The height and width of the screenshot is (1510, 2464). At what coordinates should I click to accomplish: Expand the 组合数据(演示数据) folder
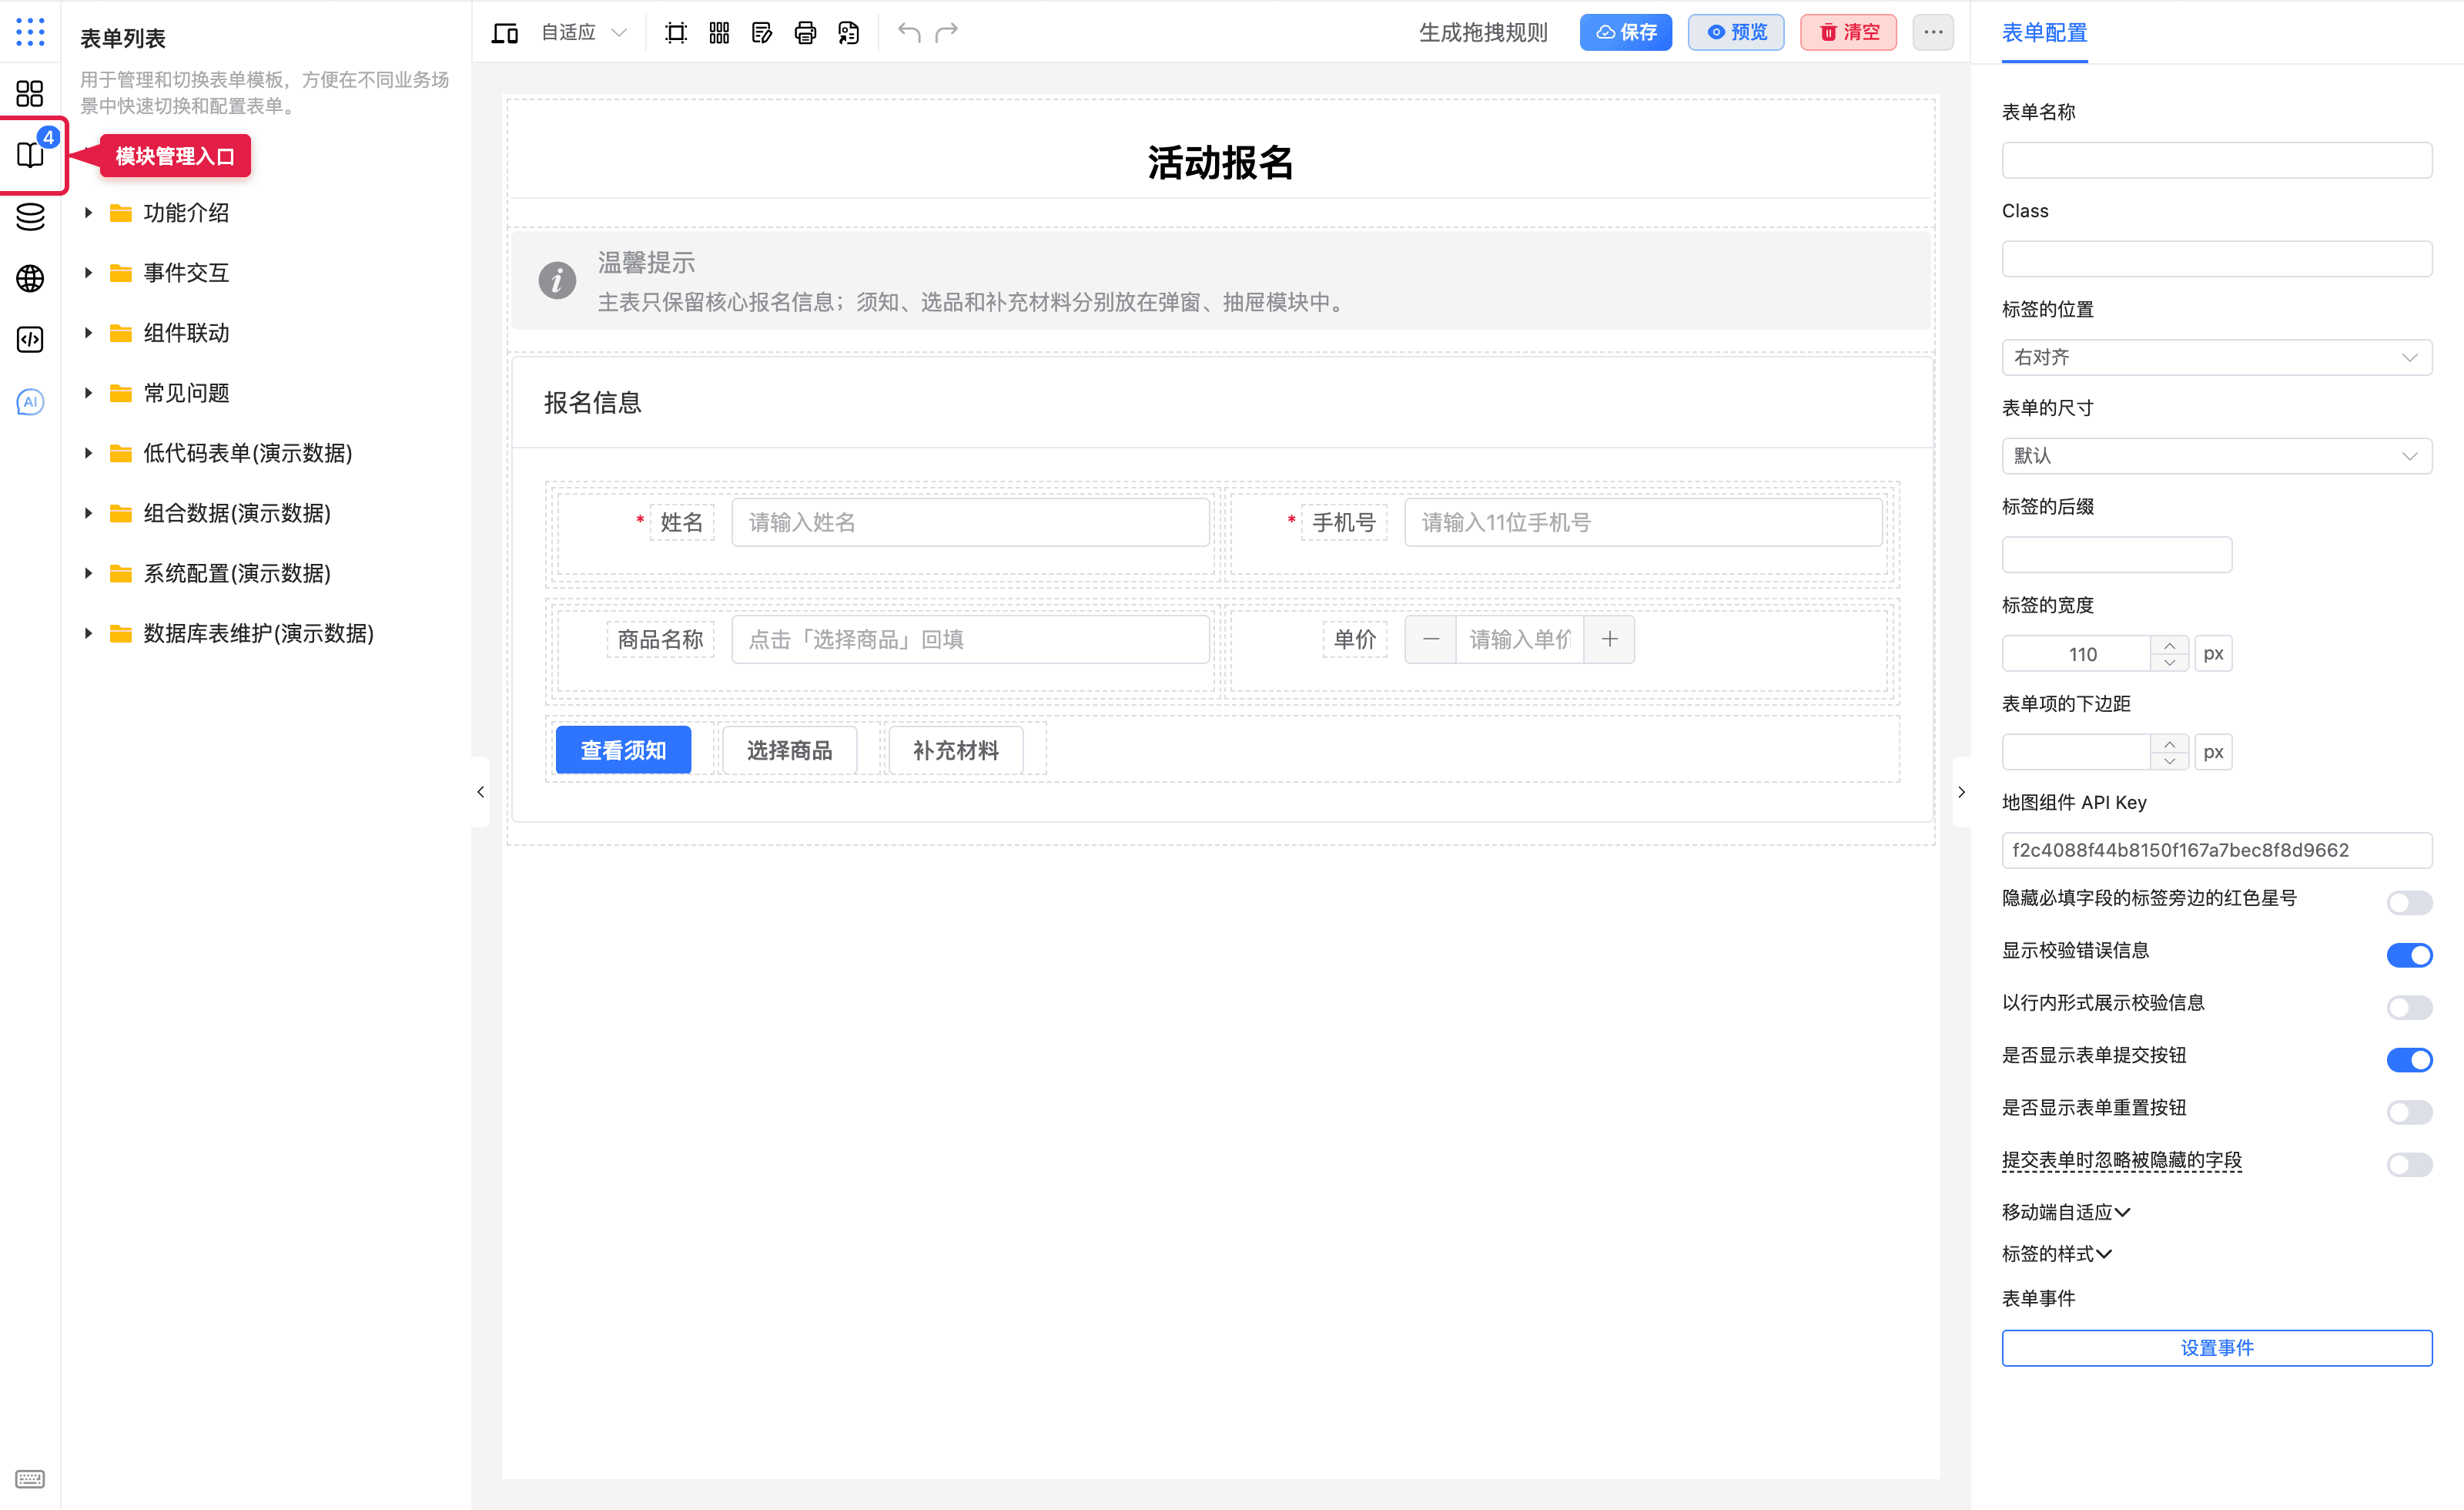click(88, 512)
